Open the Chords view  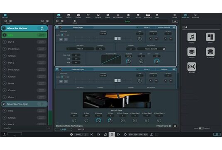(98, 16)
